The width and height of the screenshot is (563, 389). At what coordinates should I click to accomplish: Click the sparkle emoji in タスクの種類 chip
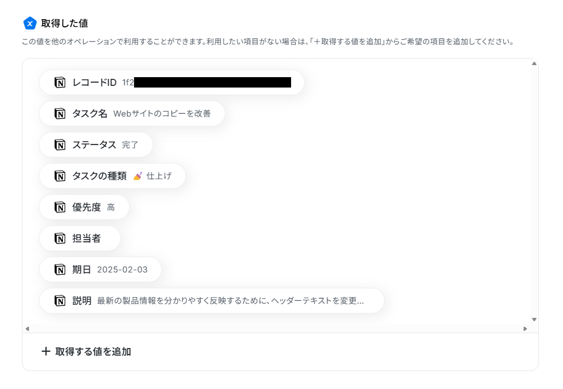click(x=137, y=176)
